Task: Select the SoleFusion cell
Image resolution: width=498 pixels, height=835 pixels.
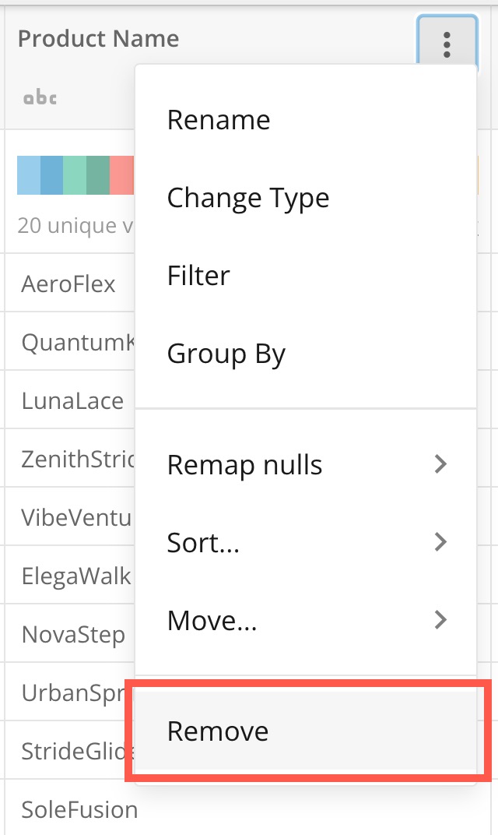Action: click(x=79, y=810)
